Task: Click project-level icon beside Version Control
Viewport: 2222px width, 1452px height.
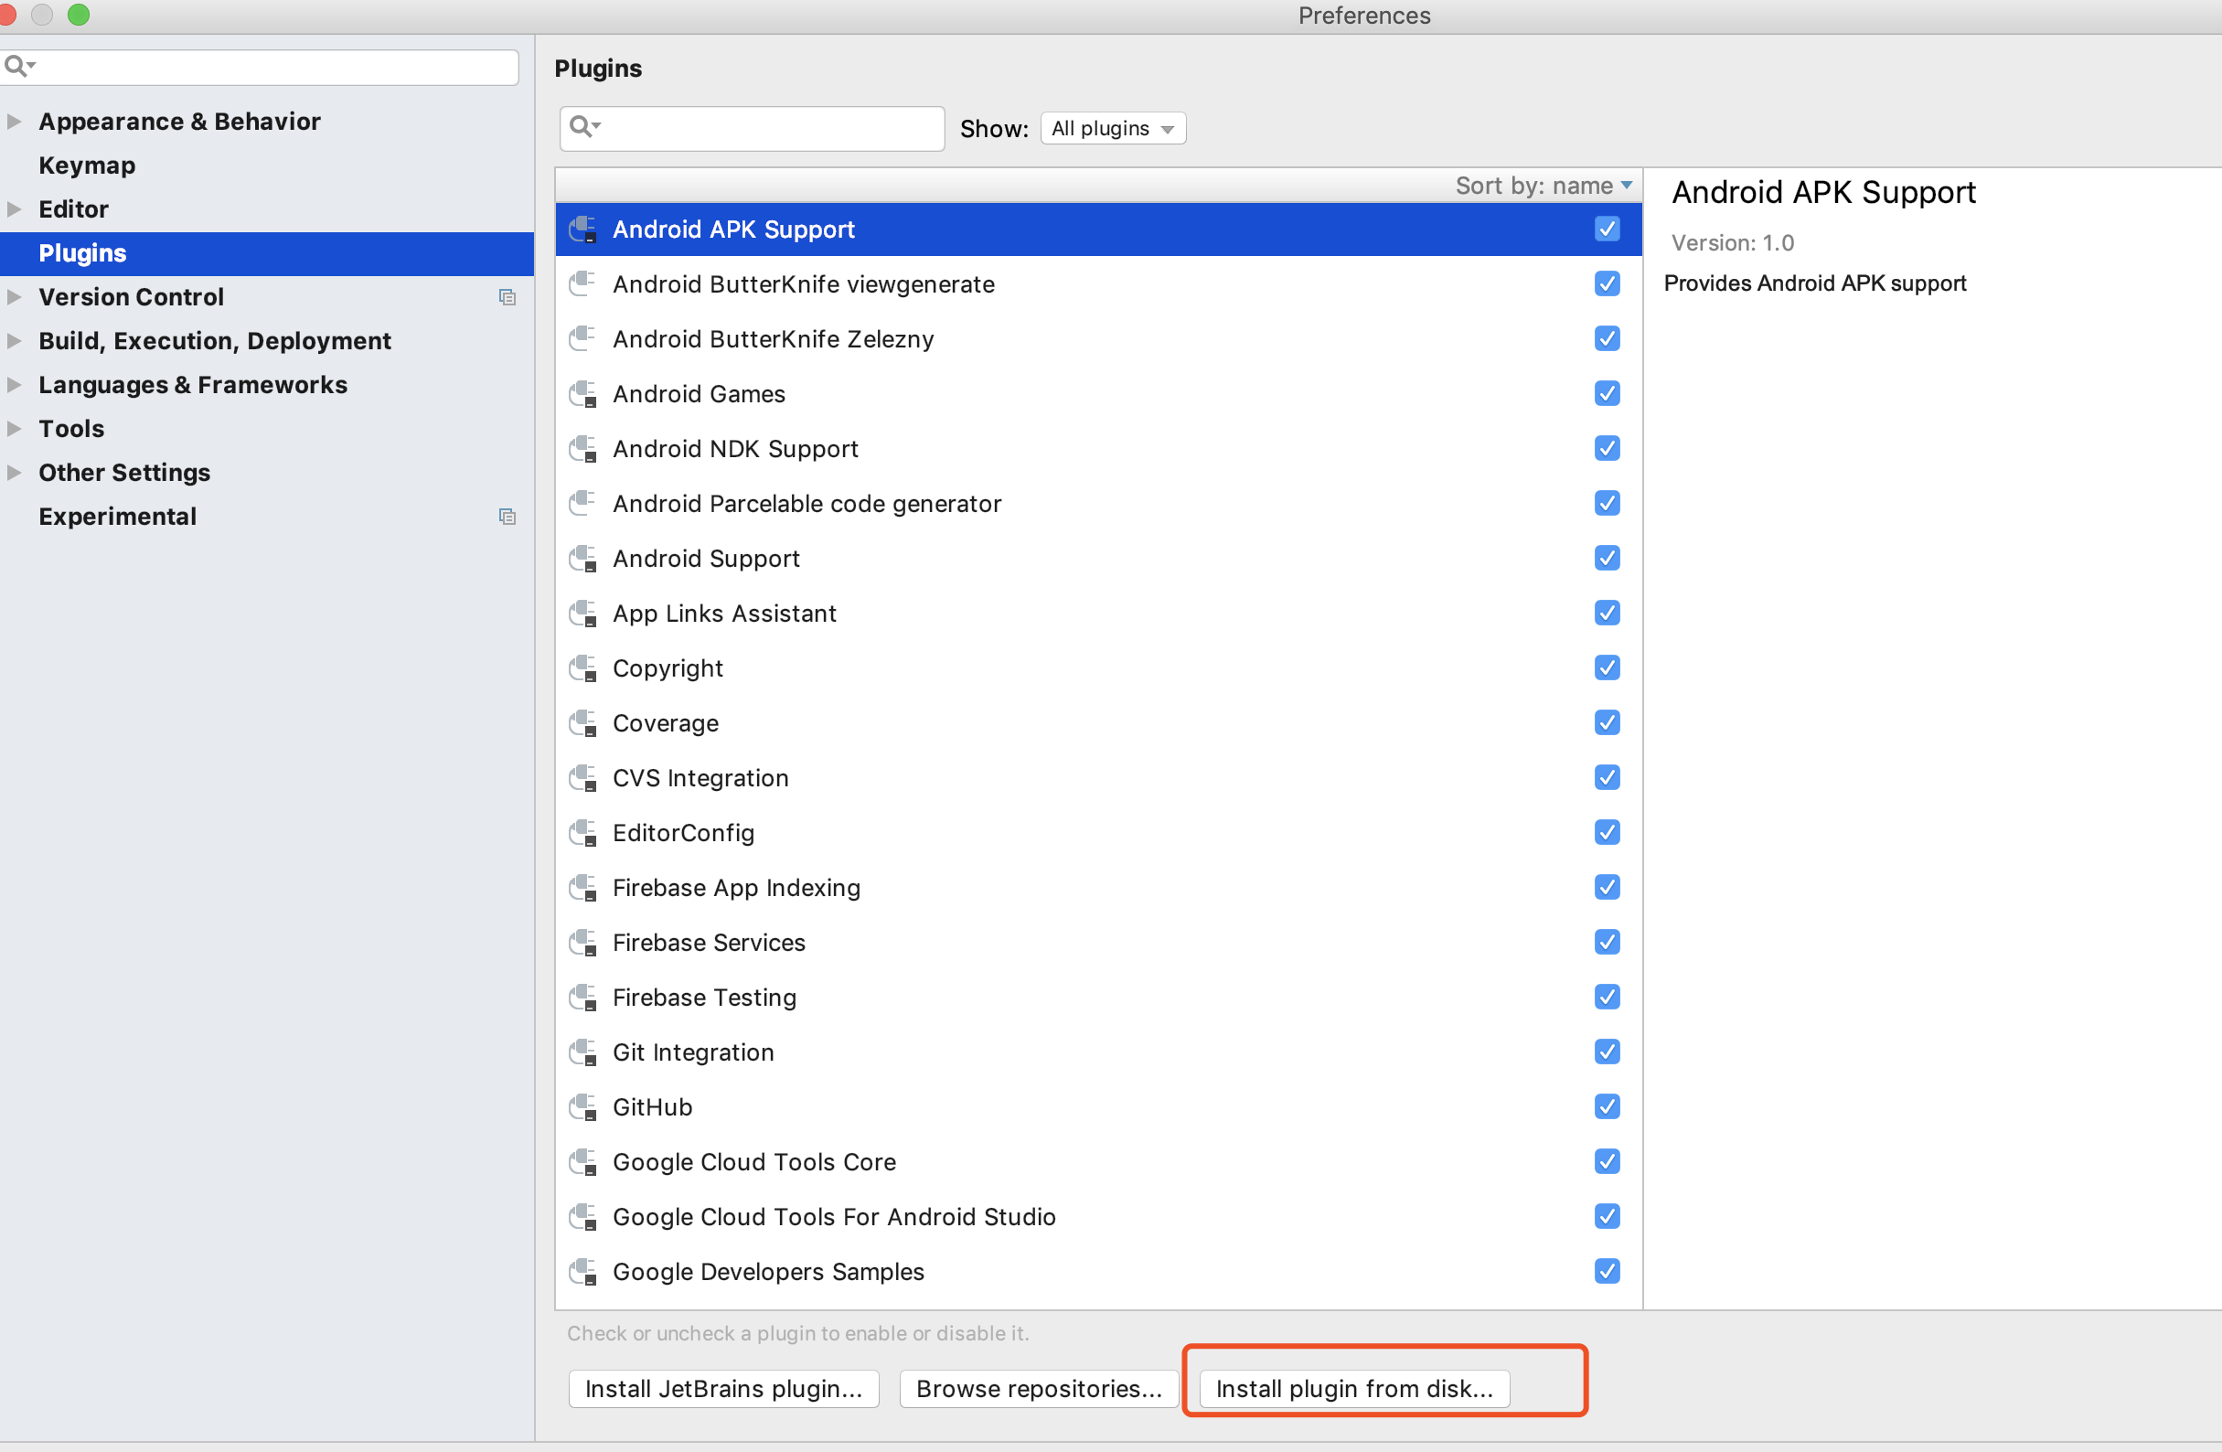Action: point(507,297)
